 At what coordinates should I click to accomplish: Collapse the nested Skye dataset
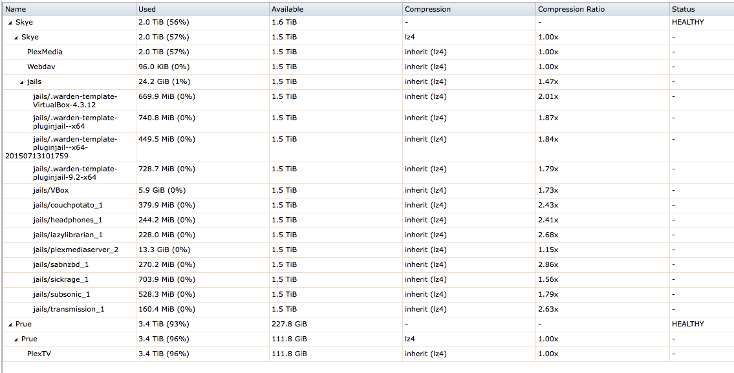pos(16,37)
